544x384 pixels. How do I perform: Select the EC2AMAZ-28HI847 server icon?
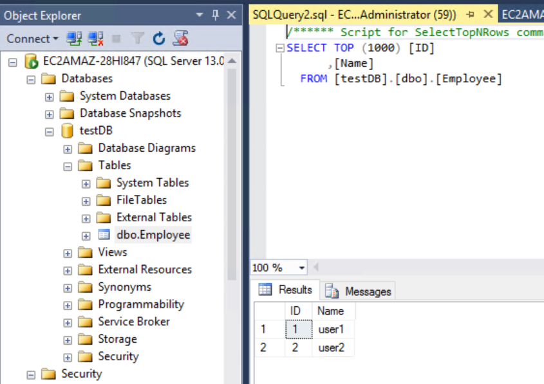32,61
